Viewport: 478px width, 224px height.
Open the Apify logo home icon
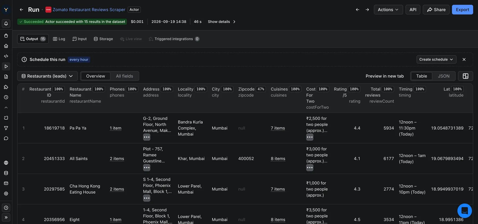pyautogui.click(x=6, y=10)
